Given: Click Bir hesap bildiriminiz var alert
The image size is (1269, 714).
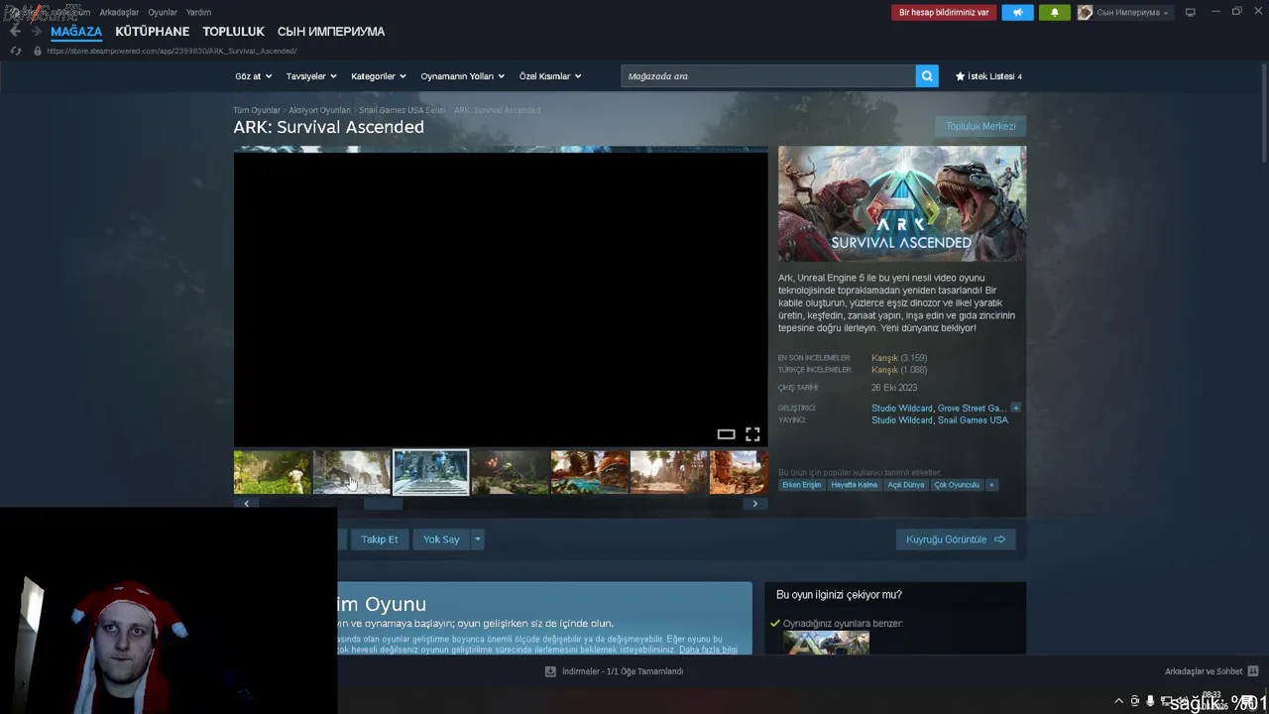Looking at the screenshot, I should pyautogui.click(x=944, y=13).
